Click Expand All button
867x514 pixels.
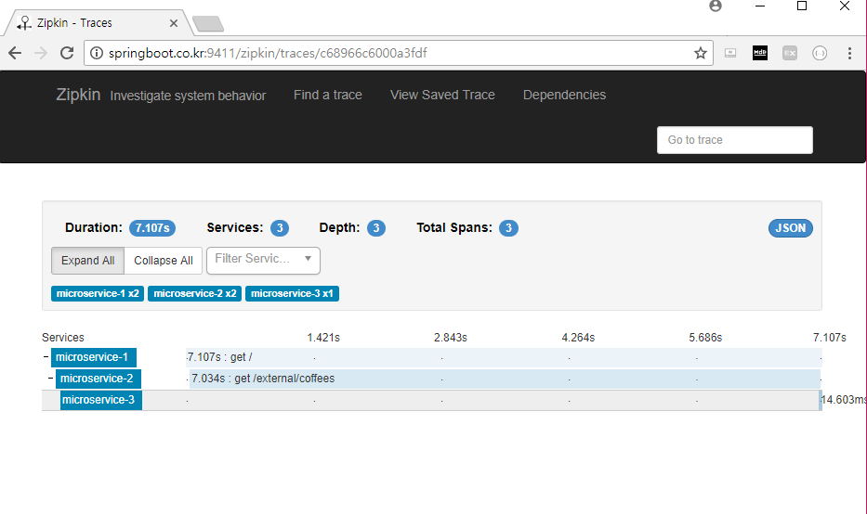[88, 261]
